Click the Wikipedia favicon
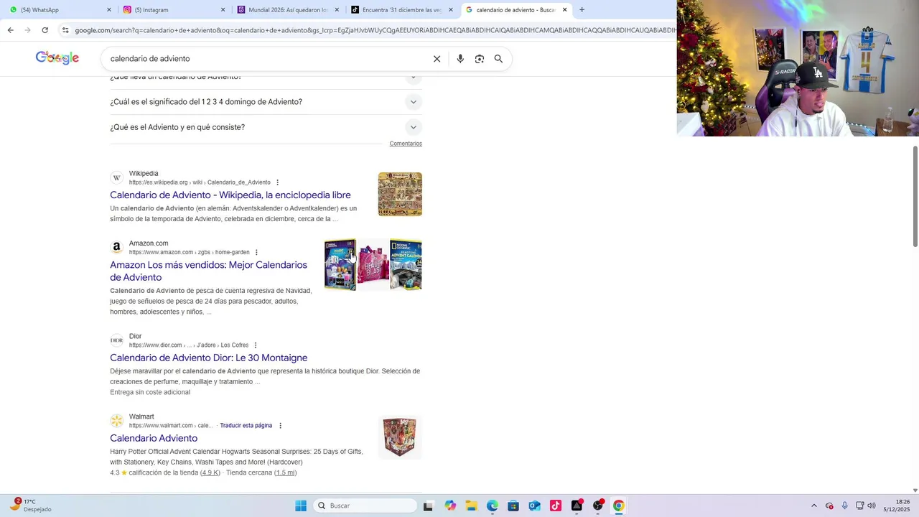 [x=116, y=177]
